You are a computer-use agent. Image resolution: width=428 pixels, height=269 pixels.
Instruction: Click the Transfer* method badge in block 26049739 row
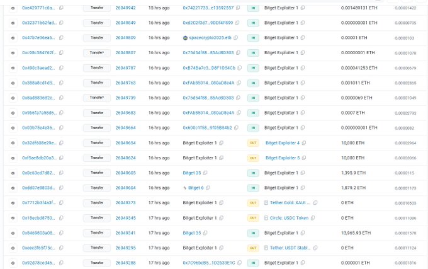click(x=97, y=98)
